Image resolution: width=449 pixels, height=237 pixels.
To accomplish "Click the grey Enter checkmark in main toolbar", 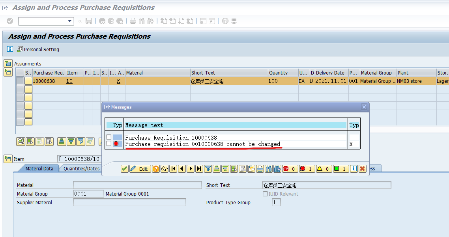I will (10, 21).
